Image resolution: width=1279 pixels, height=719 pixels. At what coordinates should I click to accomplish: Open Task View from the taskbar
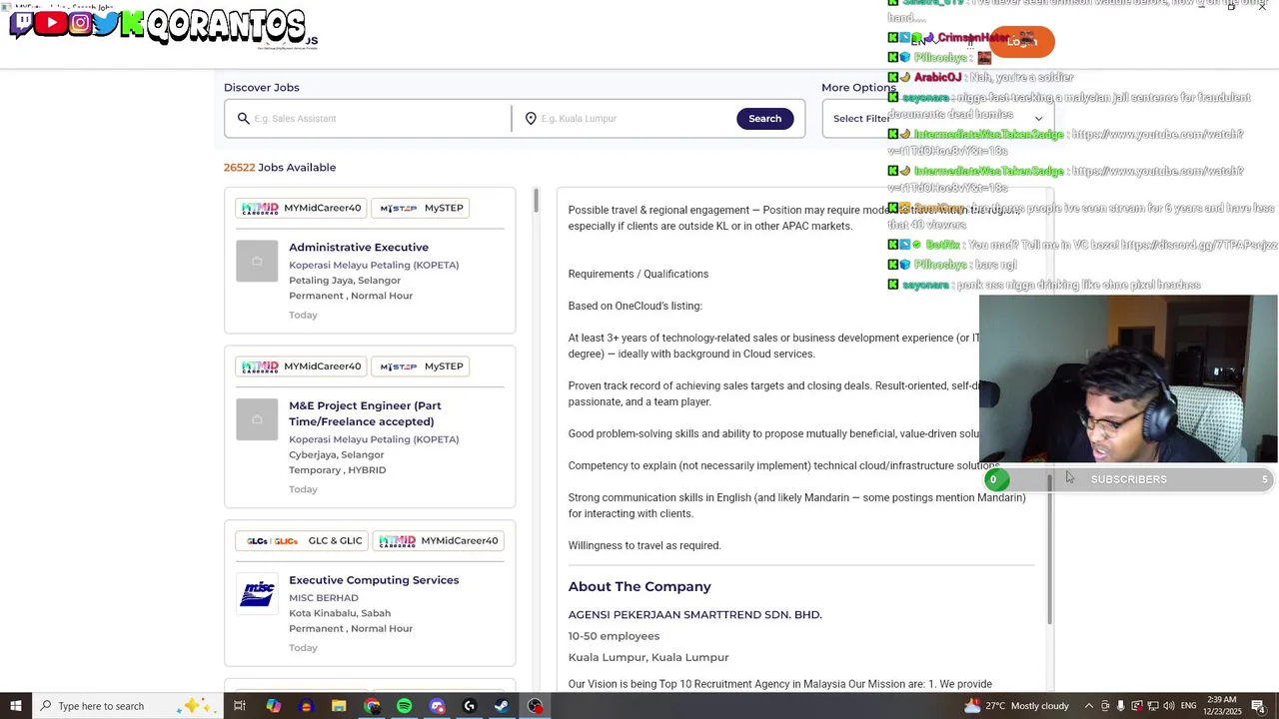[x=240, y=706]
